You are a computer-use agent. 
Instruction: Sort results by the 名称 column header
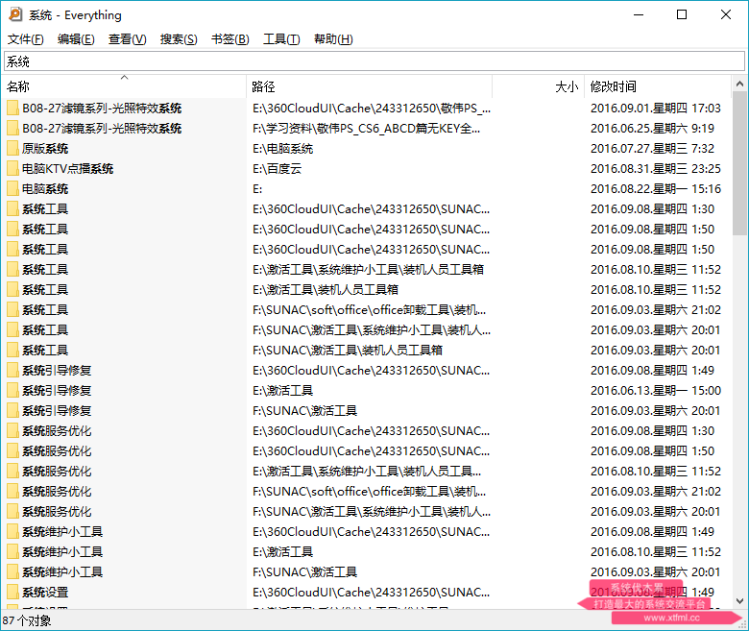124,86
